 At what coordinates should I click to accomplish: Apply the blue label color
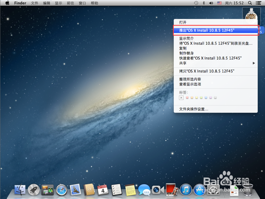tap(206, 98)
